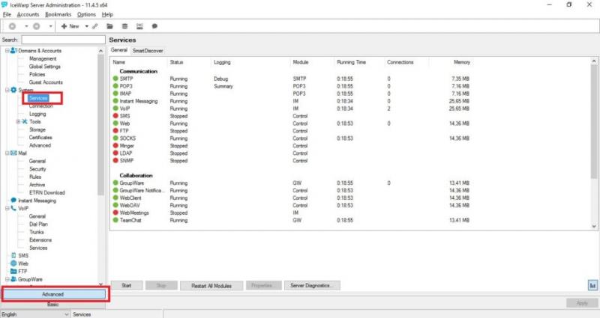Viewport: 600px width, 318px height.
Task: Sort by the Running Time column header
Action: click(351, 62)
